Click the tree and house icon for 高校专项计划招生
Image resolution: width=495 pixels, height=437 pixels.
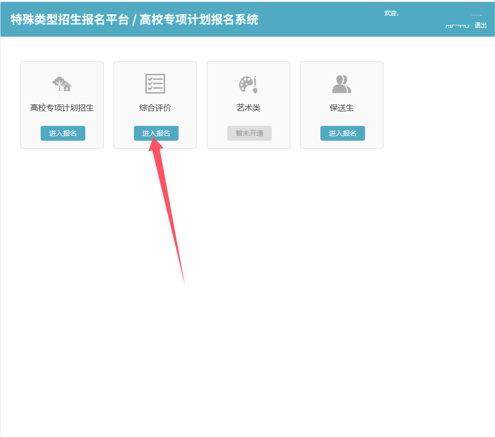click(62, 84)
